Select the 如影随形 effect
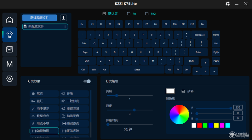The width and height of the screenshot is (252, 140). (x=44, y=131)
